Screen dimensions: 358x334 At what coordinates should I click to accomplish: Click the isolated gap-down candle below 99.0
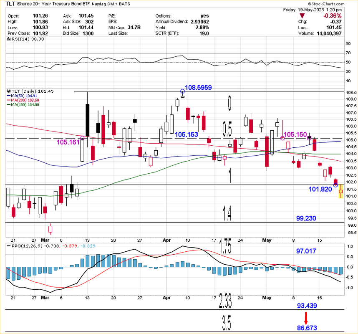coord(50,229)
